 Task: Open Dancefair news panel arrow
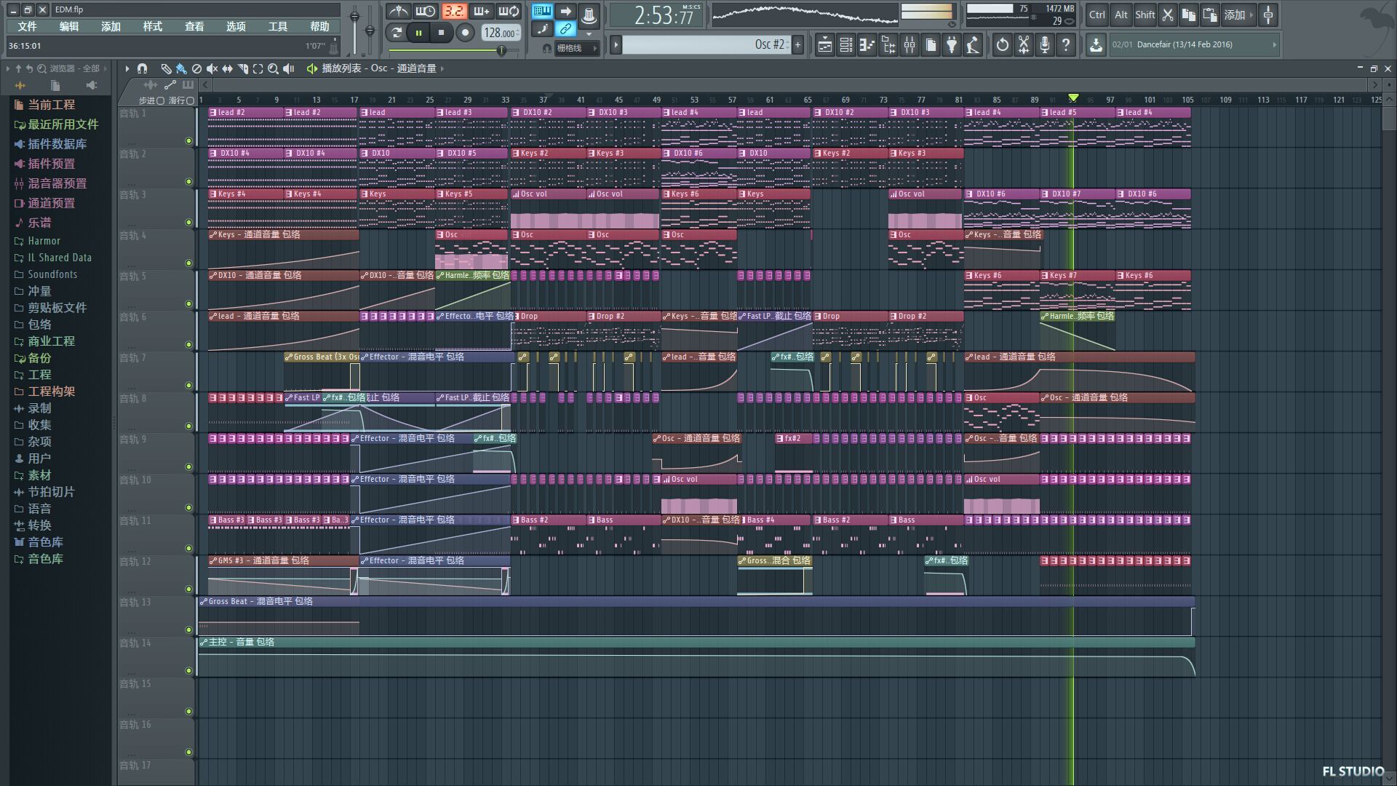(x=1274, y=44)
